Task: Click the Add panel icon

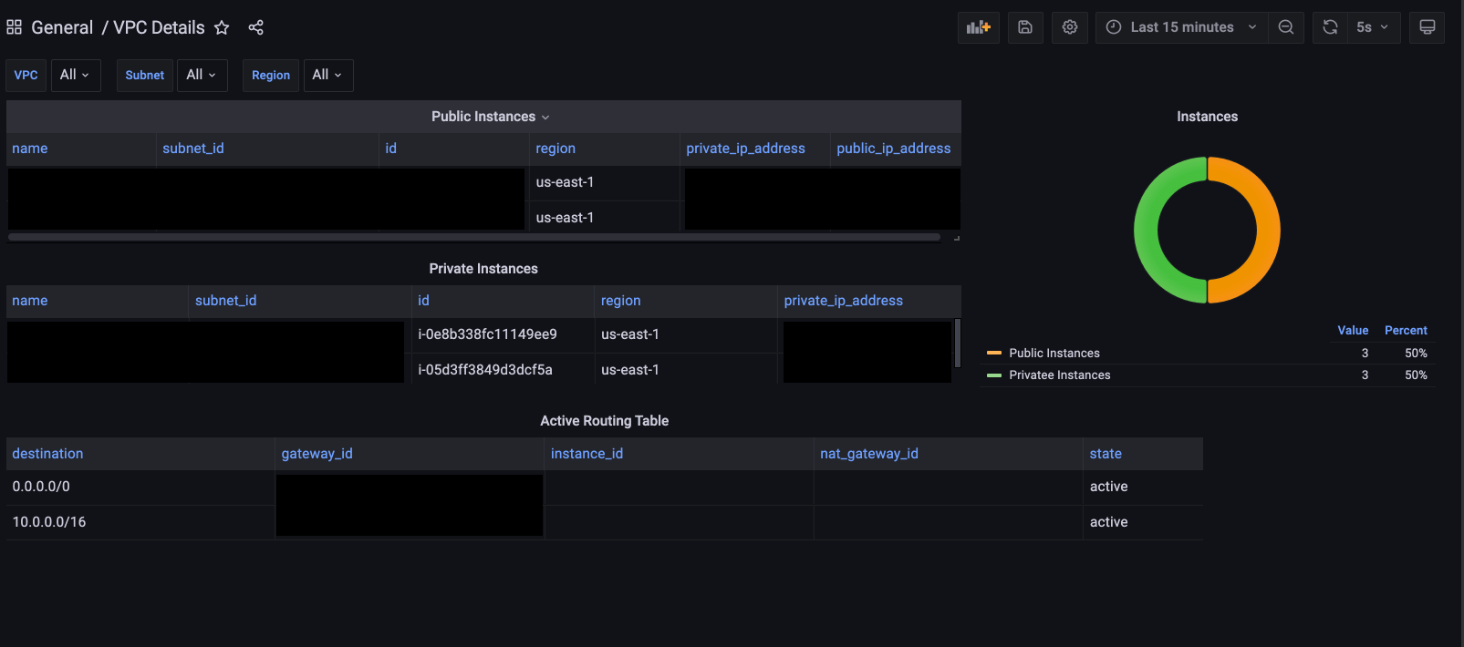Action: point(979,27)
